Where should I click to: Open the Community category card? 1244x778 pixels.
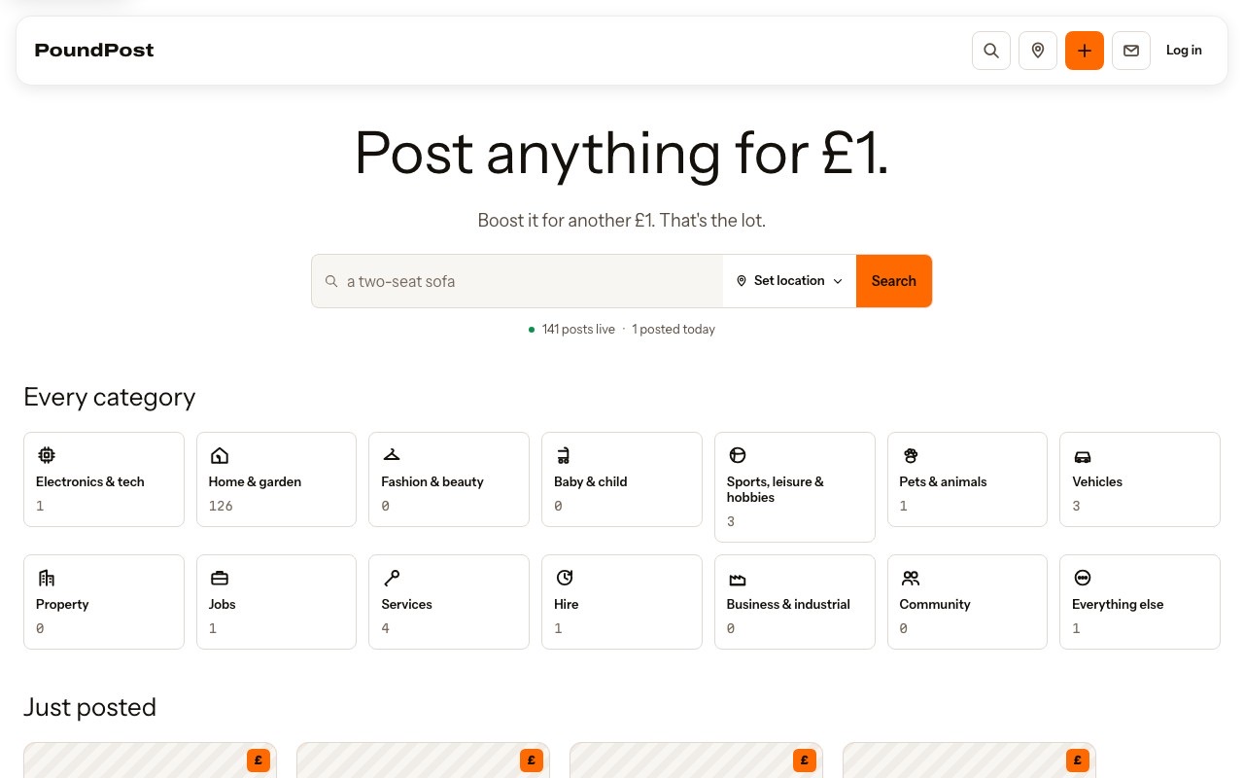[x=967, y=602]
